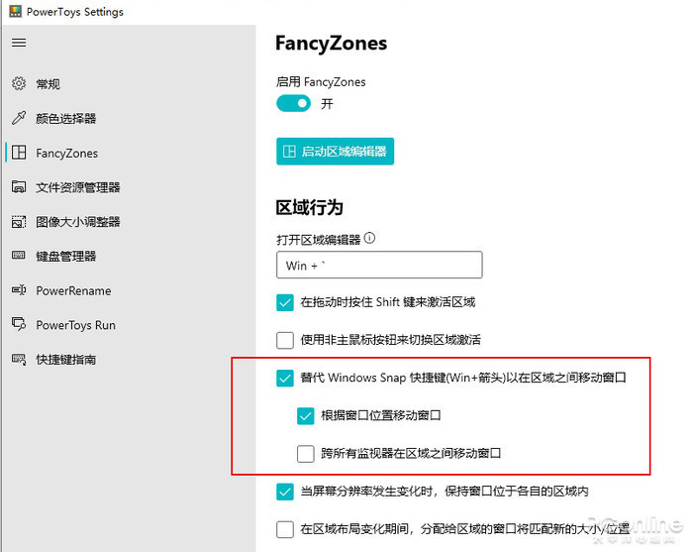Click the Keyboard Manager (键盘管理器) icon
Viewport: 693px width, 552px height.
click(x=19, y=256)
